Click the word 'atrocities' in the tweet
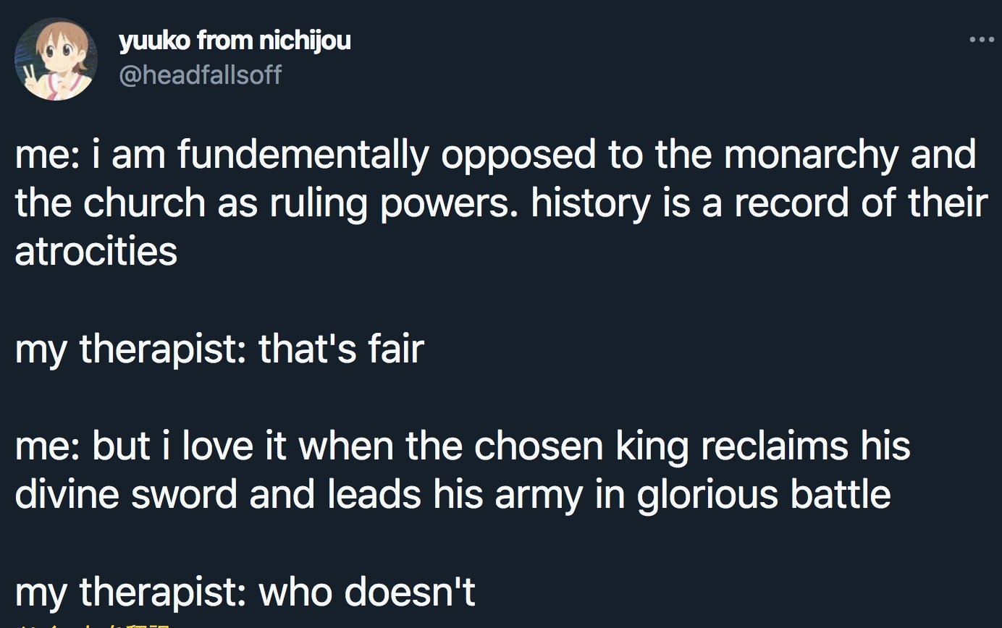 tap(96, 253)
